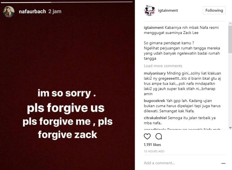Like the post with heart icon

point(147,137)
